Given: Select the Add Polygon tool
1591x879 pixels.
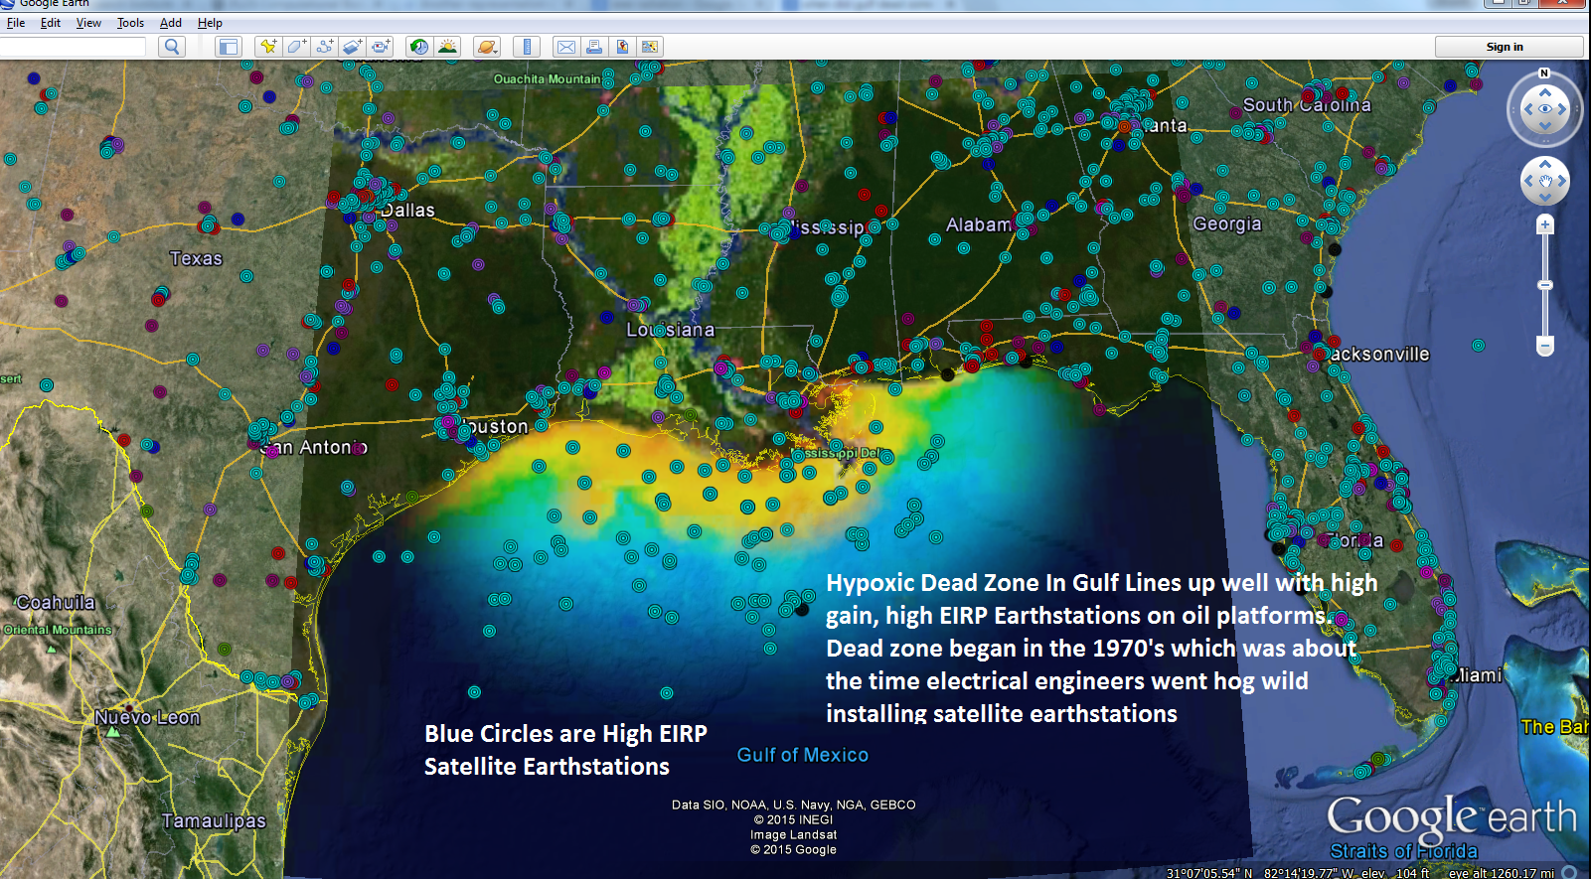Looking at the screenshot, I should pyautogui.click(x=296, y=47).
